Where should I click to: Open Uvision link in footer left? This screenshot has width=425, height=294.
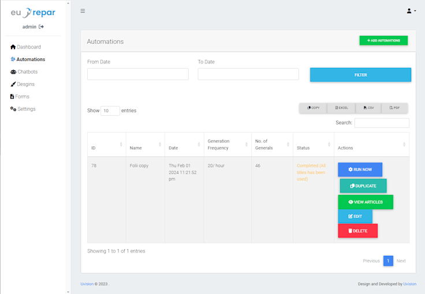pyautogui.click(x=87, y=284)
